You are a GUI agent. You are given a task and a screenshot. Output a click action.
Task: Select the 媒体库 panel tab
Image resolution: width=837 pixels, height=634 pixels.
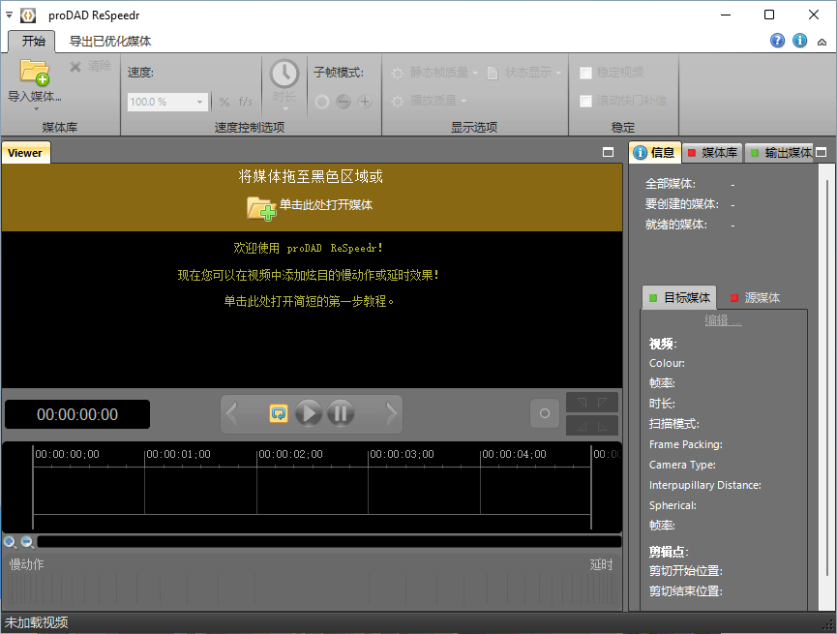coord(713,153)
